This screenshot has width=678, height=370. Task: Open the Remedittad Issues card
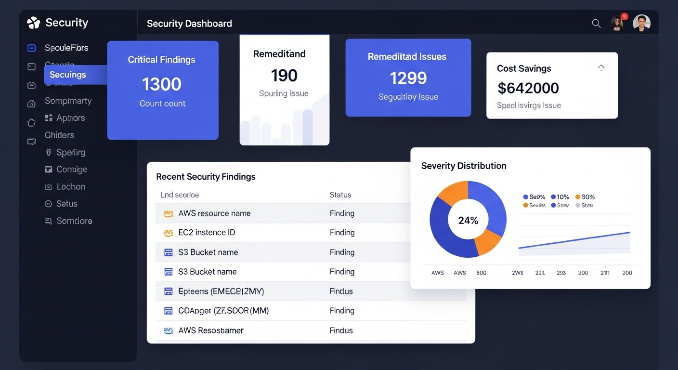pyautogui.click(x=408, y=78)
